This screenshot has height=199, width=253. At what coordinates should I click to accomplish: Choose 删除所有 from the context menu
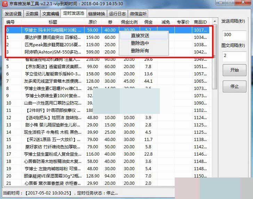click(144, 51)
